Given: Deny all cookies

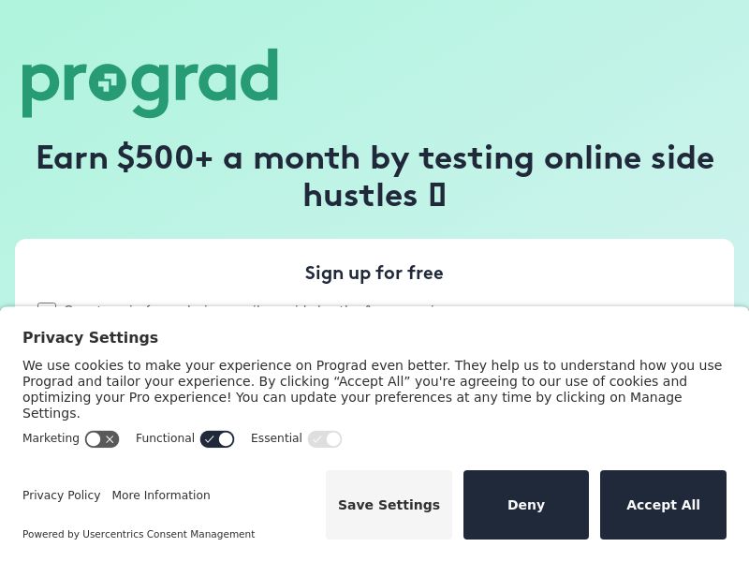Looking at the screenshot, I should (526, 505).
